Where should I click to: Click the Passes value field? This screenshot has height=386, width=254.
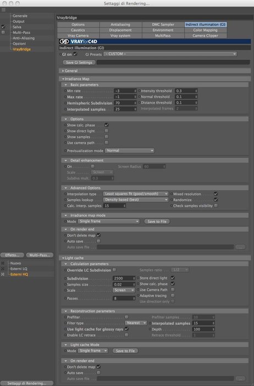coord(124,298)
